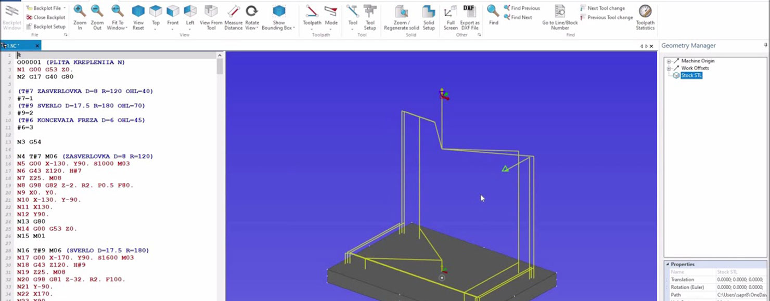The width and height of the screenshot is (770, 301).
Task: Expand the Machine Origin tree node
Action: click(669, 61)
